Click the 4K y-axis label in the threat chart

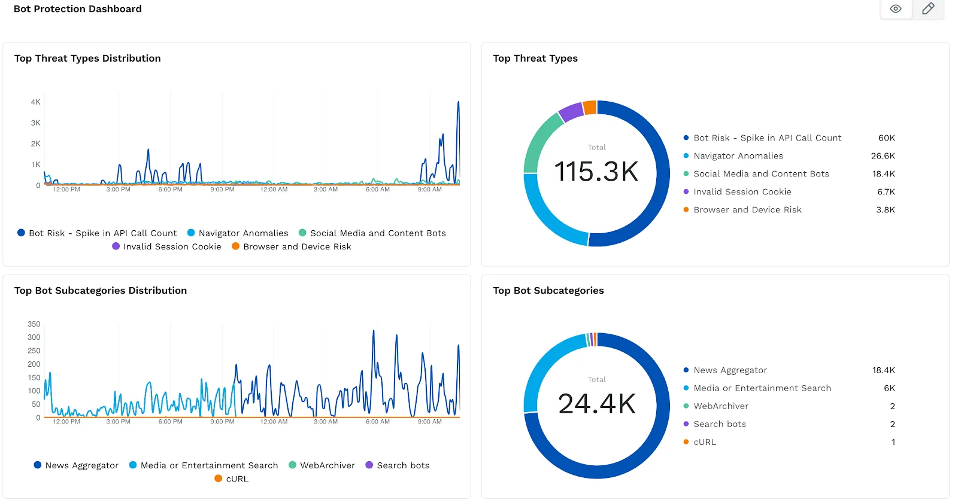[36, 102]
